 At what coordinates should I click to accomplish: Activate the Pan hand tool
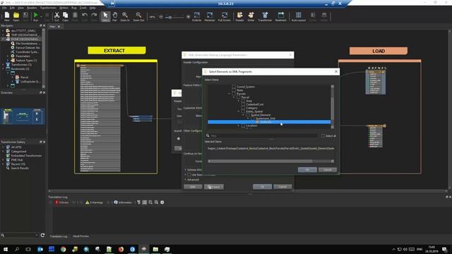point(114,16)
